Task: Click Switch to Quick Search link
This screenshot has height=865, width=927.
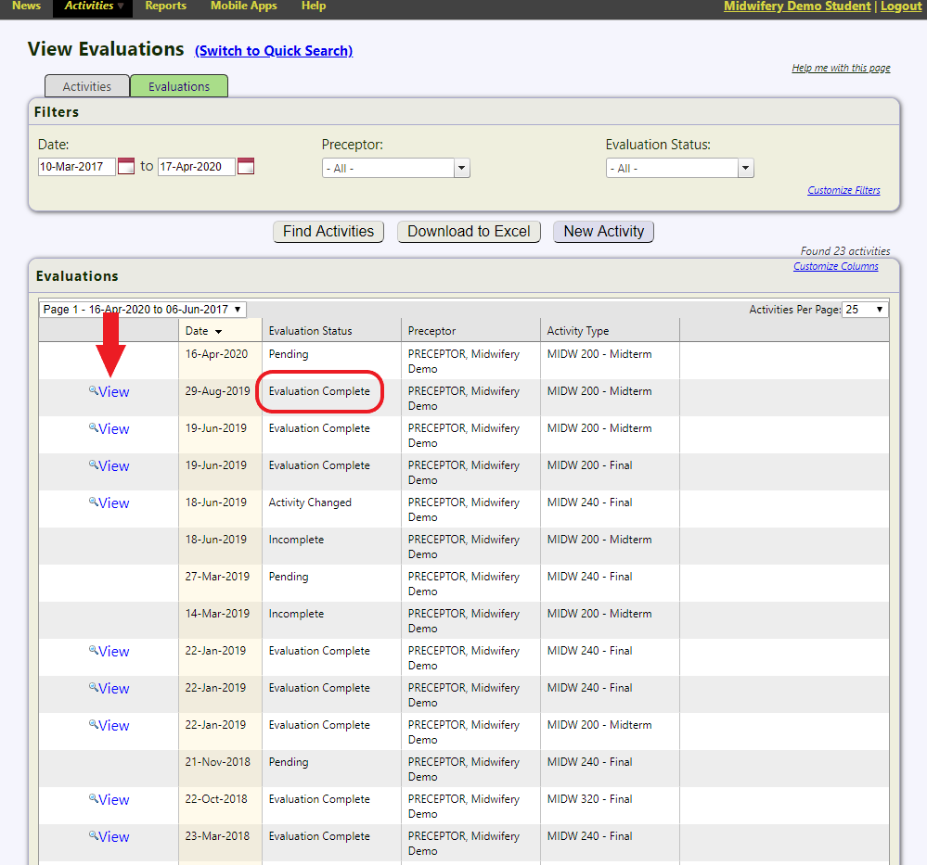Action: click(x=274, y=51)
